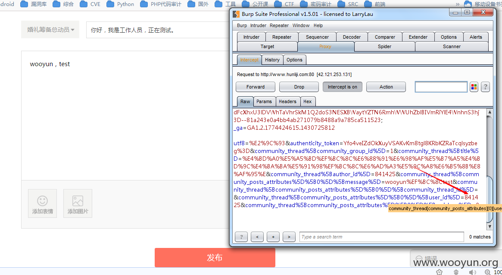This screenshot has width=502, height=275.
Task: Switch to the Hex request view
Action: pyautogui.click(x=308, y=101)
